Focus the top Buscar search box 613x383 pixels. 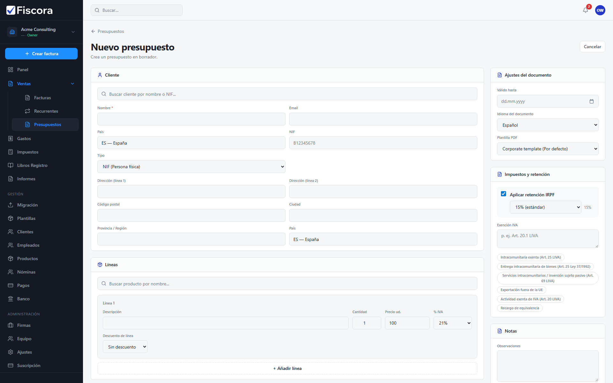pos(137,10)
